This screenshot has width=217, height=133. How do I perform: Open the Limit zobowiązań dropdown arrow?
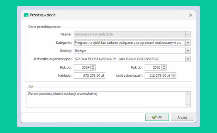[173, 75]
